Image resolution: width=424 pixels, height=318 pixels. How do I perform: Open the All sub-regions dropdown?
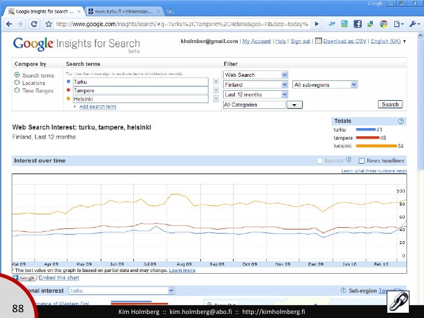pyautogui.click(x=325, y=84)
